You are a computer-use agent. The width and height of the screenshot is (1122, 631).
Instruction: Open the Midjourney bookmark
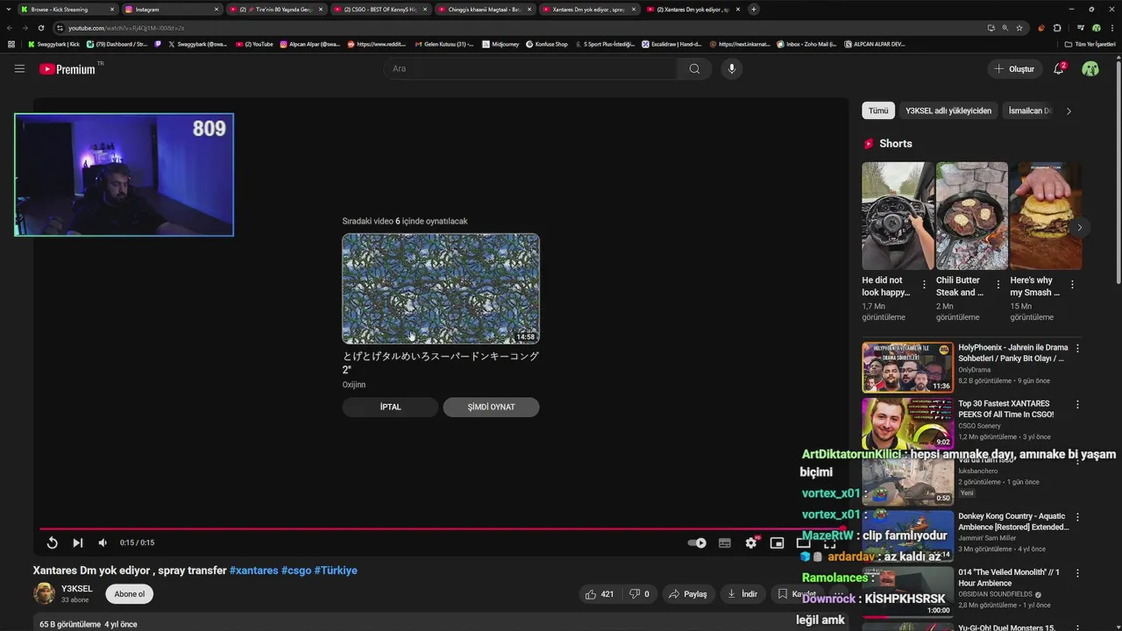click(x=501, y=44)
